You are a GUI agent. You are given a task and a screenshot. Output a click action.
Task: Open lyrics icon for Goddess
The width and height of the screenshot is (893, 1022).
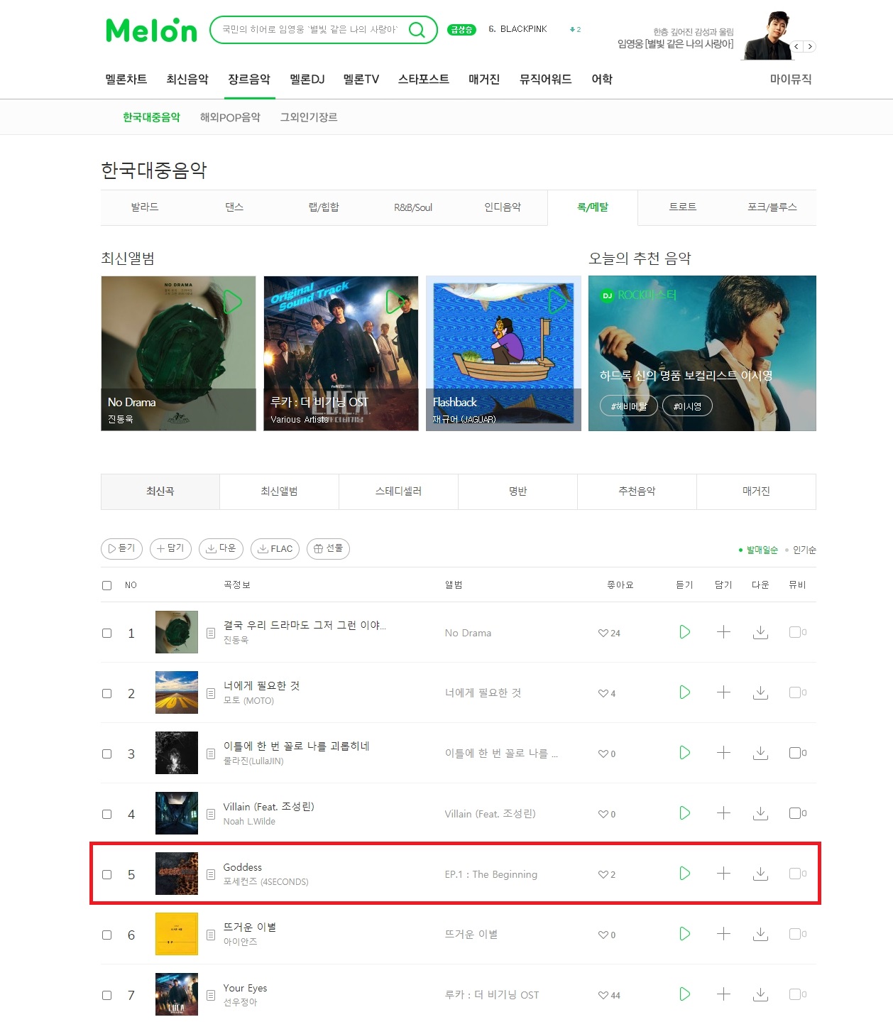point(211,874)
